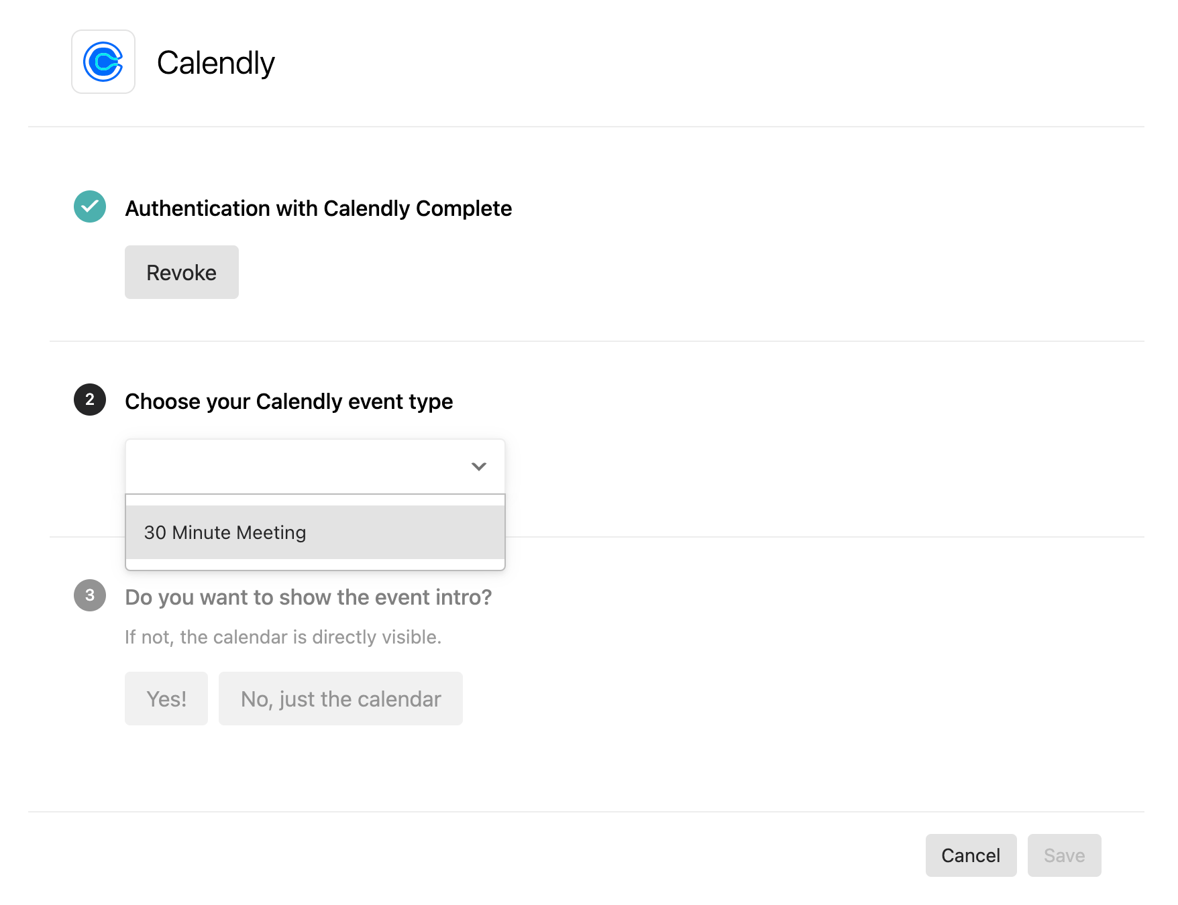Open the event type dropdown chevron
Screen dimensions: 1178x905
[478, 467]
